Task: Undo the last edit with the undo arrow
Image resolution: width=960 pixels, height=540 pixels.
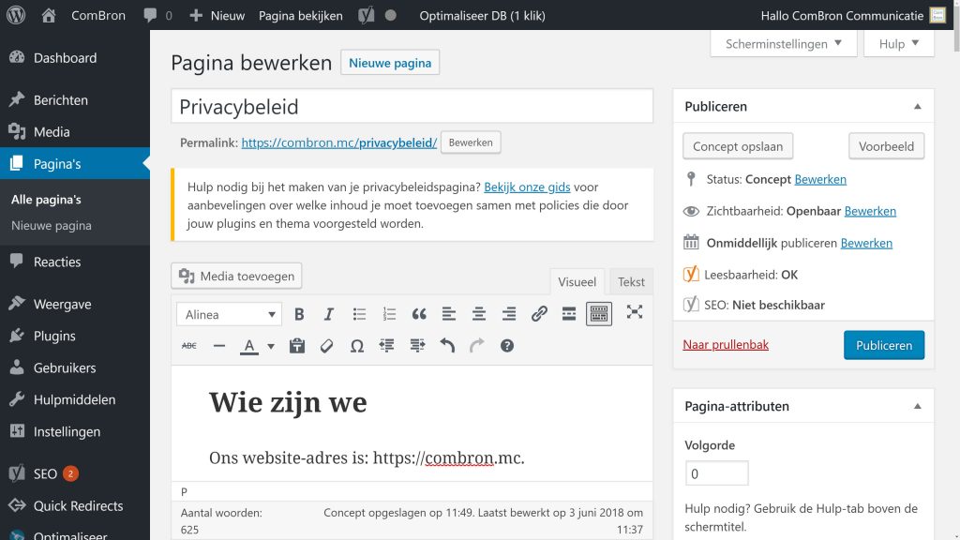Action: (x=447, y=345)
